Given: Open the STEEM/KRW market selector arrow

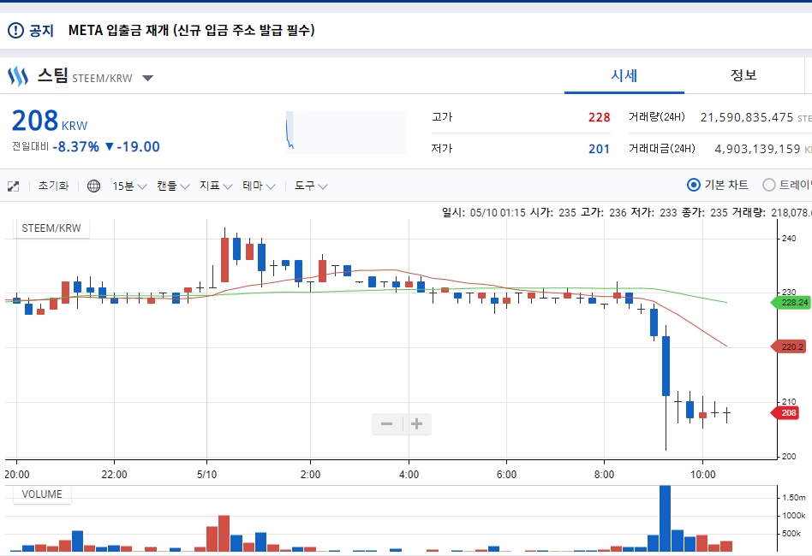Looking at the screenshot, I should [147, 78].
